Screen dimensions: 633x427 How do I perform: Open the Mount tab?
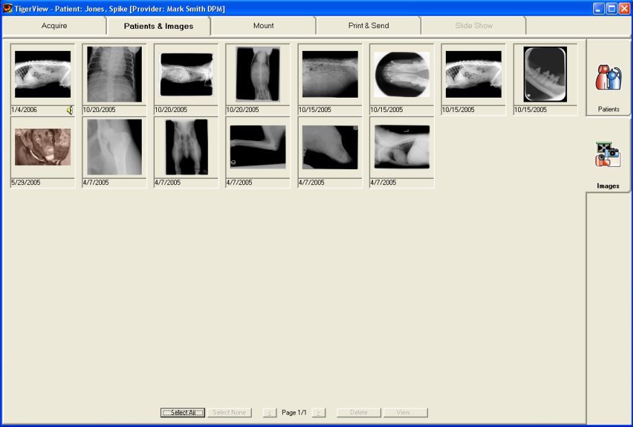264,26
